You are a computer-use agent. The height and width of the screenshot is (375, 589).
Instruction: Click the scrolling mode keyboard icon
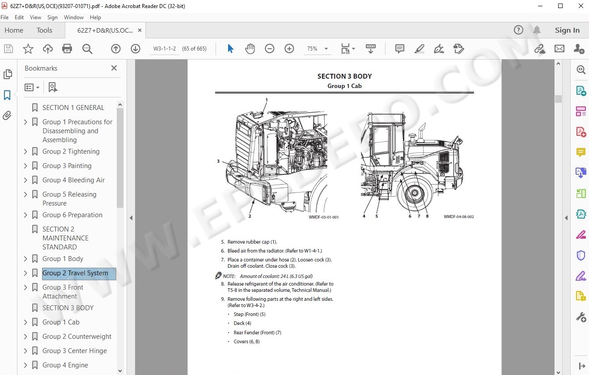coord(370,49)
